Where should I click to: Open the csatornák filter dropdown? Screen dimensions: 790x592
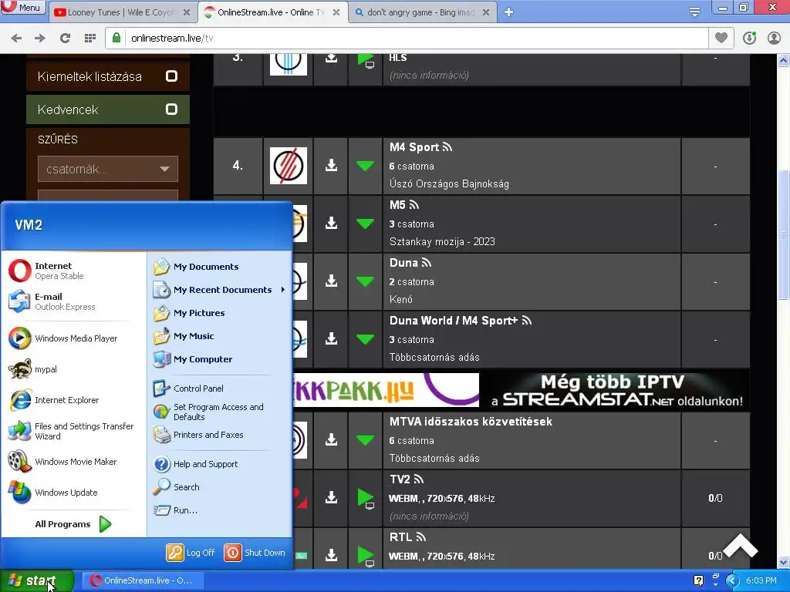click(108, 169)
